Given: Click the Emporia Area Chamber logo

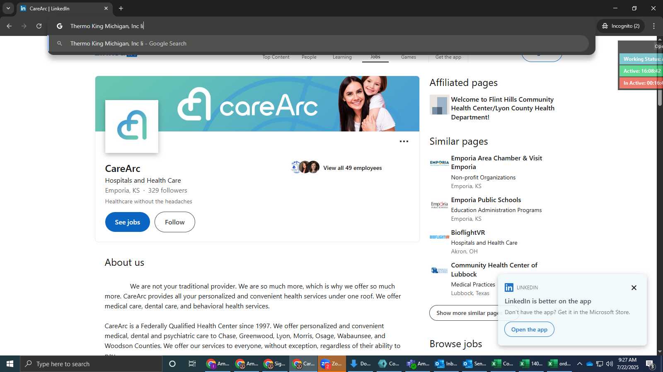Looking at the screenshot, I should [x=439, y=163].
